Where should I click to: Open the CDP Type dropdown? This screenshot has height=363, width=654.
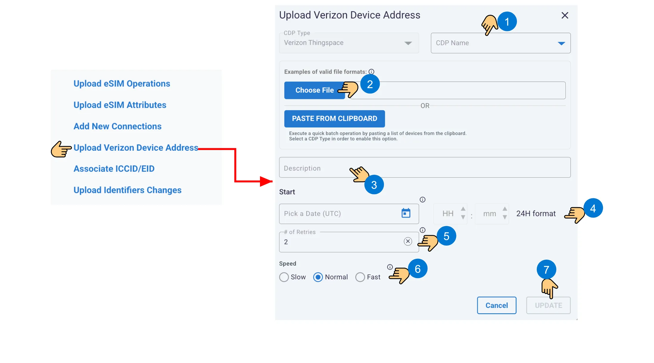[x=349, y=43]
